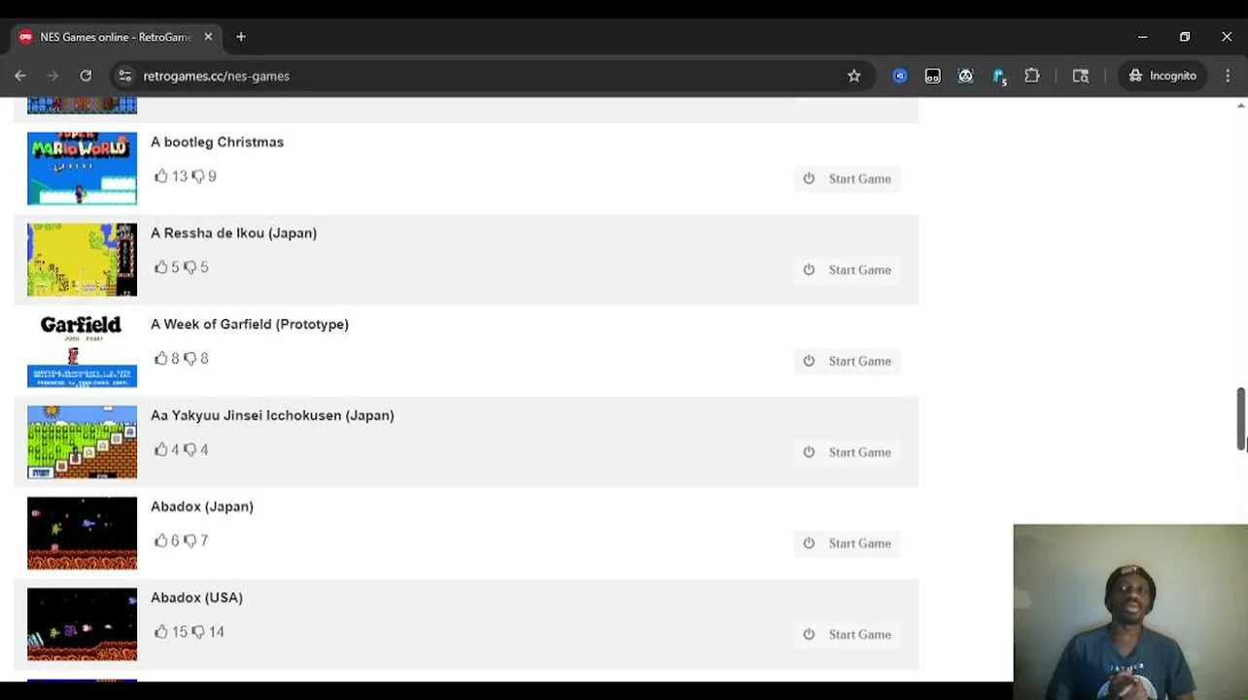The height and width of the screenshot is (700, 1248).
Task: Bookmark this page with the star icon
Action: pos(853,76)
